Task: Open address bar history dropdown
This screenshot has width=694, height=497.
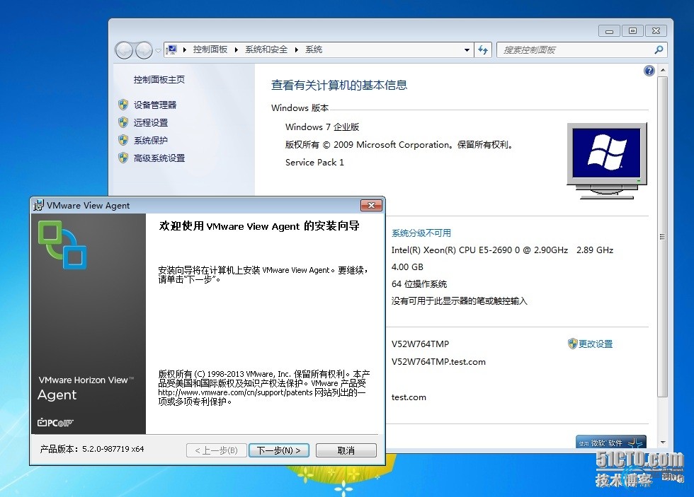Action: click(x=467, y=50)
